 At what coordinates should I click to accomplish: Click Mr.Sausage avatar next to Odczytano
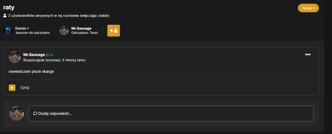pyautogui.click(x=64, y=31)
